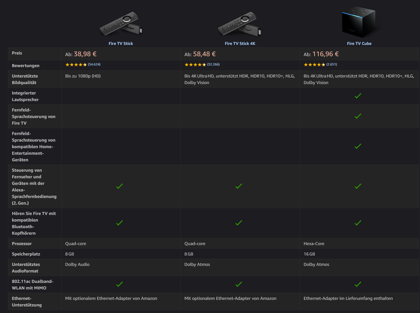The width and height of the screenshot is (420, 313).
Task: Click the Fire TV Cube star rating
Action: pos(314,65)
